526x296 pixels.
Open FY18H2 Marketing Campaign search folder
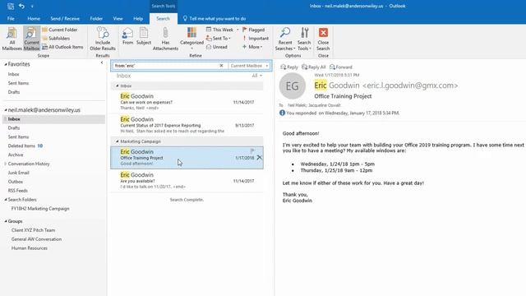point(40,209)
